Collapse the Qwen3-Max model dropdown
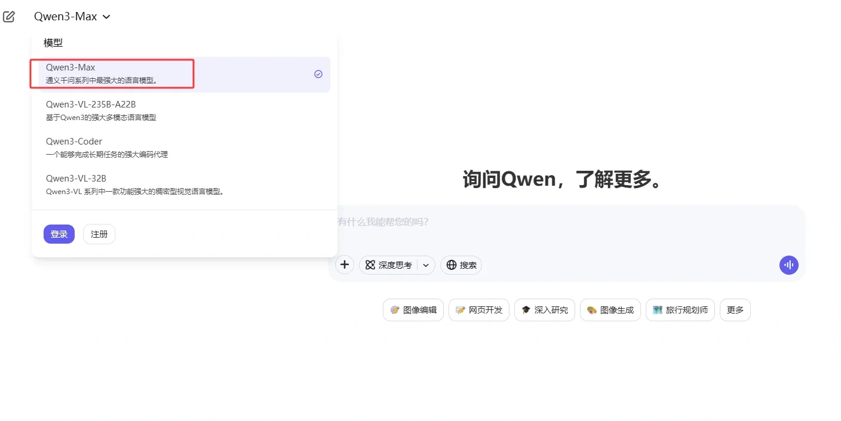The width and height of the screenshot is (841, 421). (72, 16)
